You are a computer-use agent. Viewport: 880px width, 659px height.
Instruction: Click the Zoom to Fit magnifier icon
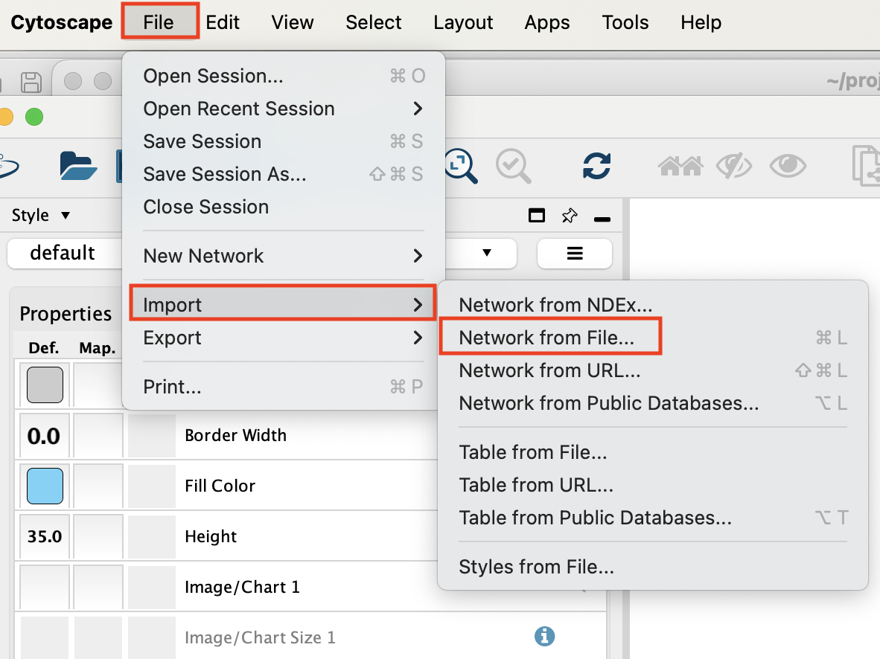click(x=462, y=164)
